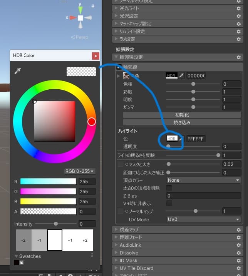248x276 pixels.
Task: Click the outline color eyedropper icon
Action: 181,75
